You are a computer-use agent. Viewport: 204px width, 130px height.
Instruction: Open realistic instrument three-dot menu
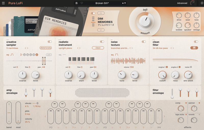(x=60, y=40)
